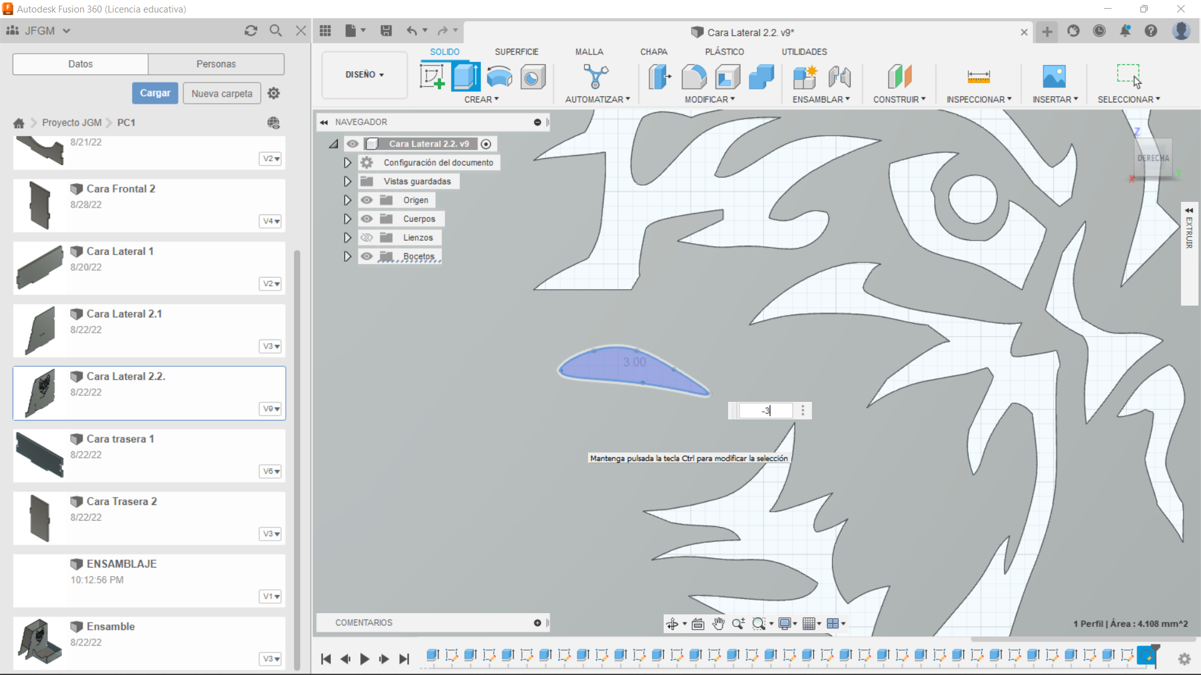Click the Nueva carpeta button
Screen dimensions: 1201x675
[x=221, y=93]
